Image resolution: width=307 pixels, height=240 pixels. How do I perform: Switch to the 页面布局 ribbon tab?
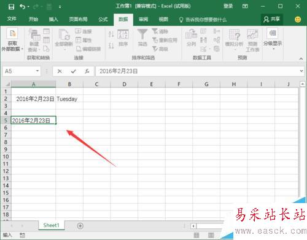[x=78, y=19]
